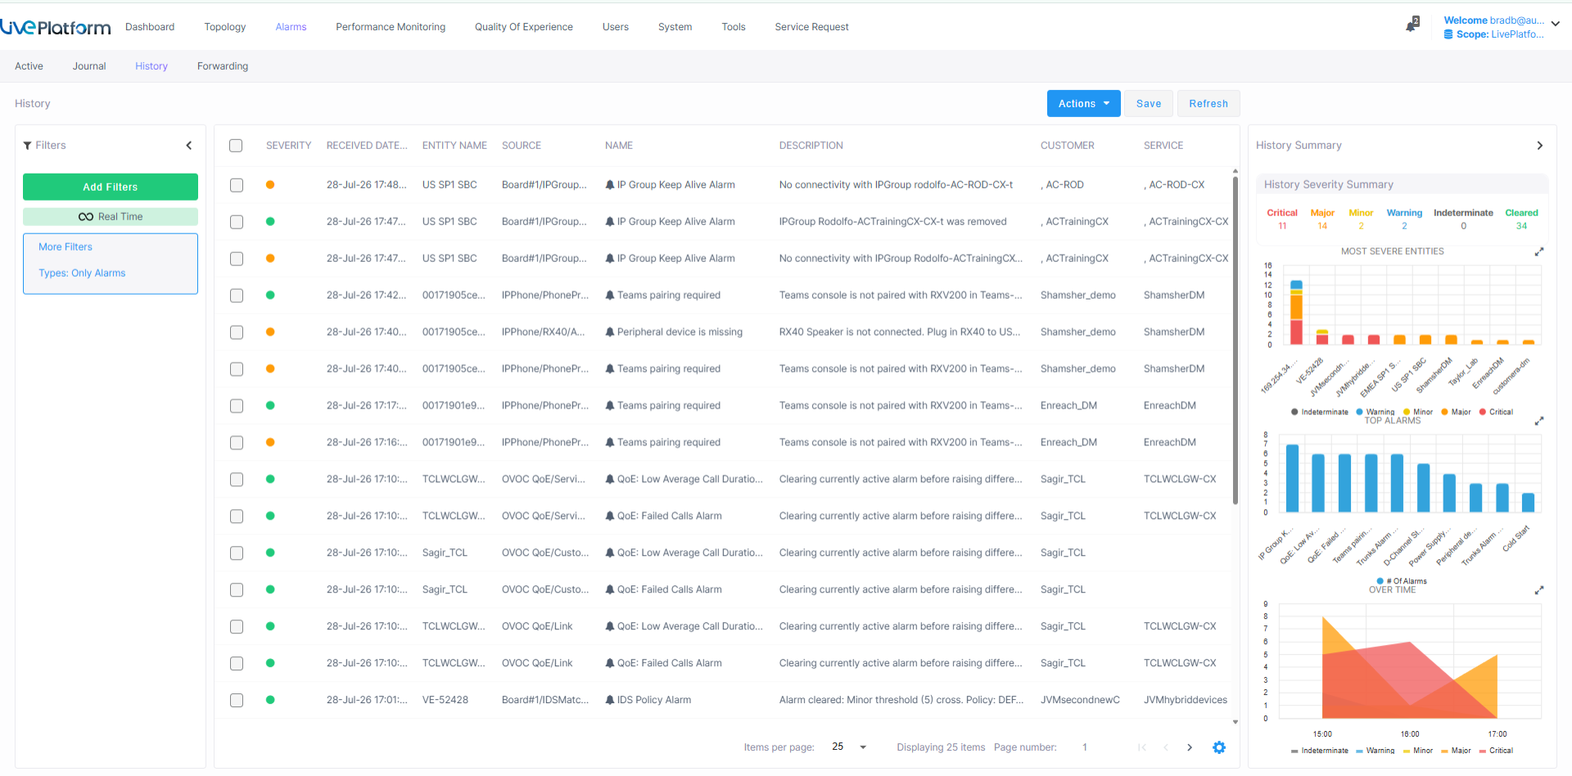Click the tallest bar in Most Severe Entities
The image size is (1572, 776).
(x=1296, y=313)
